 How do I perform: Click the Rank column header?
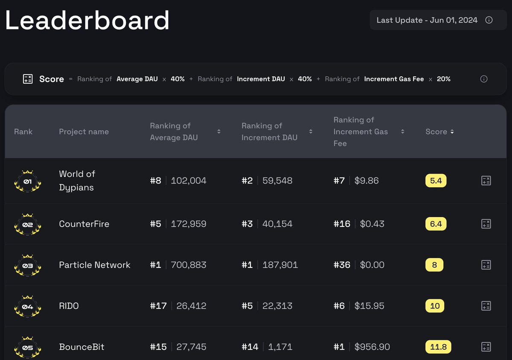coord(23,132)
